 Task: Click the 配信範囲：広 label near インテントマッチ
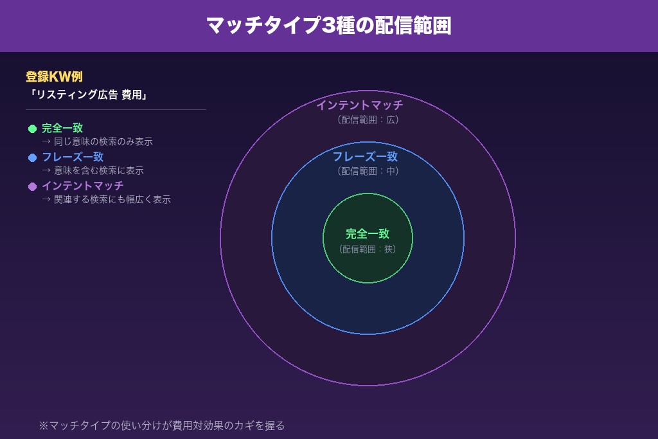point(368,120)
